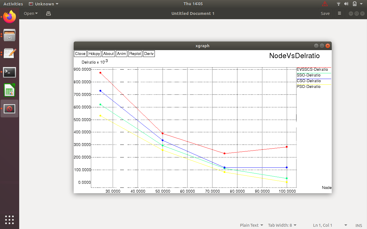Click the battery status icon
The height and width of the screenshot is (229, 367).
pyautogui.click(x=355, y=4)
